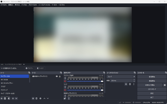Open scene filters icon in Scenes panel
The width and height of the screenshot is (167, 104).
pos(9,98)
